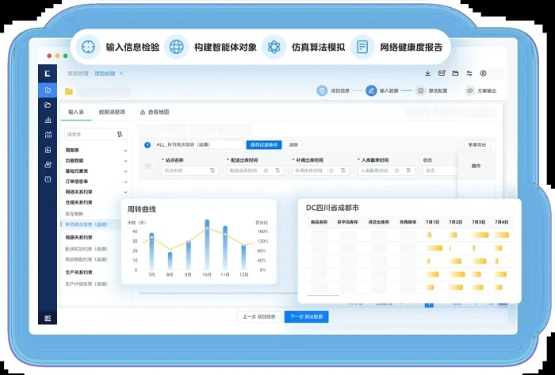
Task: Select the bar chart icon in left sidebar
Action: (48, 119)
